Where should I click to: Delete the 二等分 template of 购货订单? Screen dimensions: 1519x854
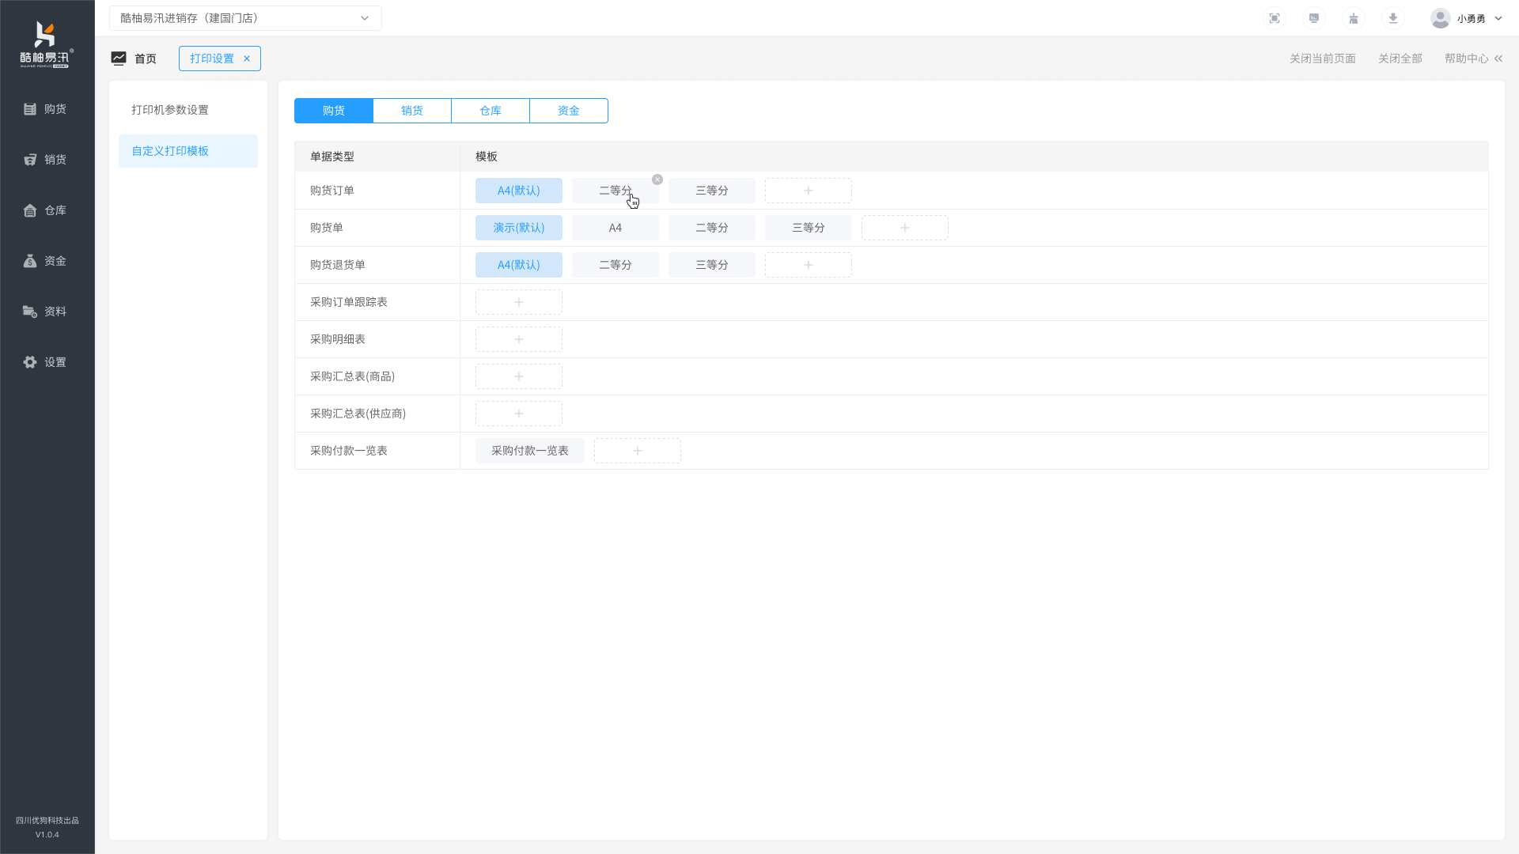tap(657, 179)
